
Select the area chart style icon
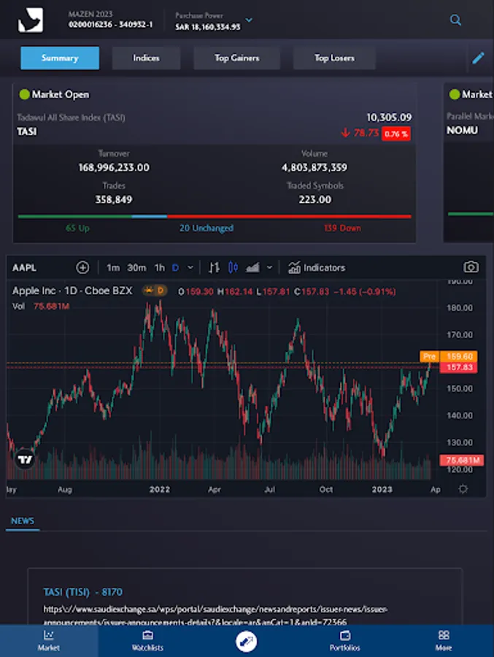coord(252,267)
